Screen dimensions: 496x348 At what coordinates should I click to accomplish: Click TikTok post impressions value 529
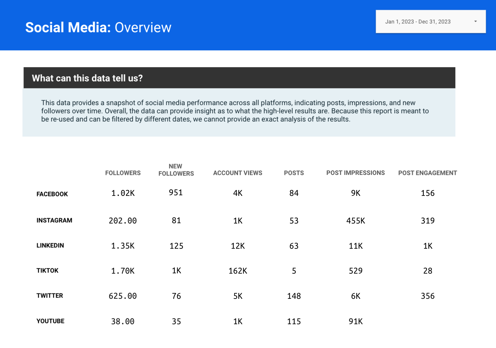(x=355, y=271)
